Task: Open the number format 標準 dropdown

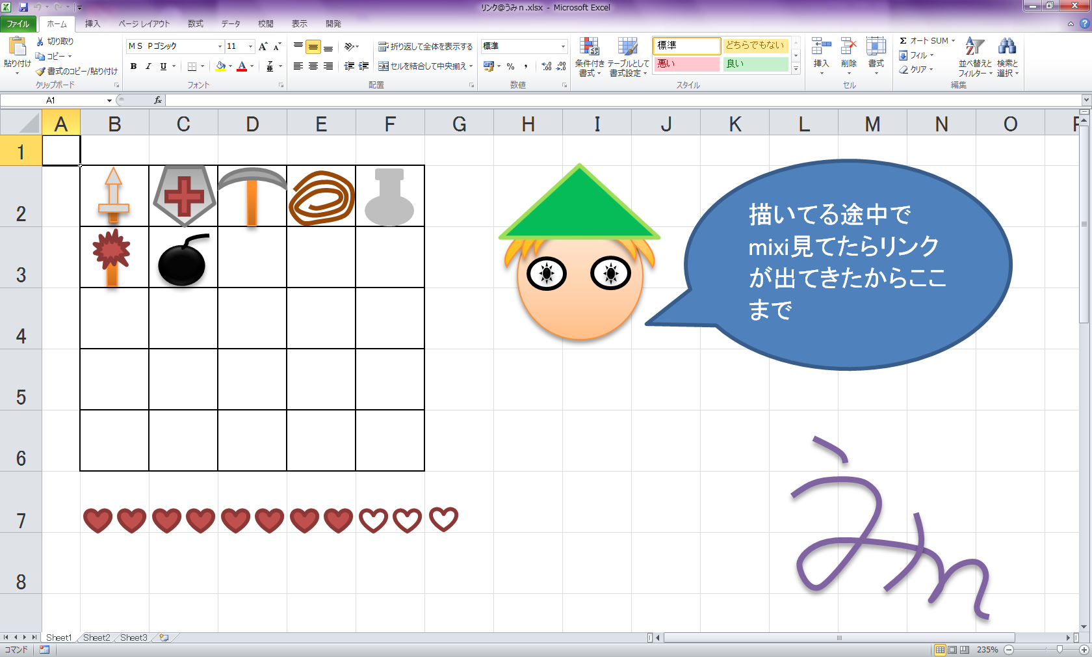Action: pyautogui.click(x=563, y=46)
